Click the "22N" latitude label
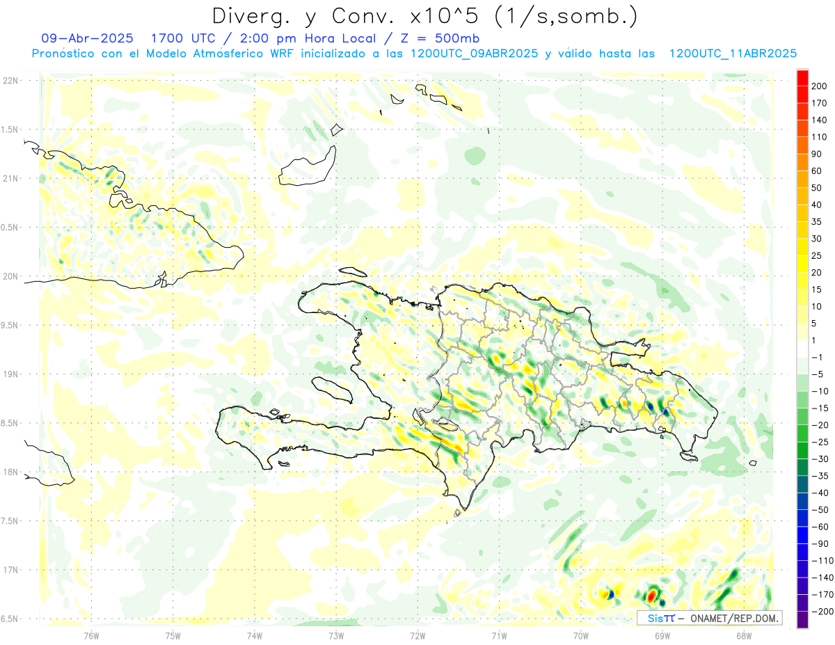Screen dimensions: 835x645 (x=10, y=81)
